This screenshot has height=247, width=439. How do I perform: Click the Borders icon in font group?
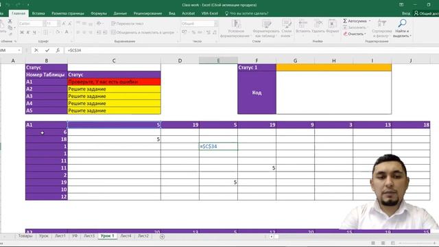[46, 32]
